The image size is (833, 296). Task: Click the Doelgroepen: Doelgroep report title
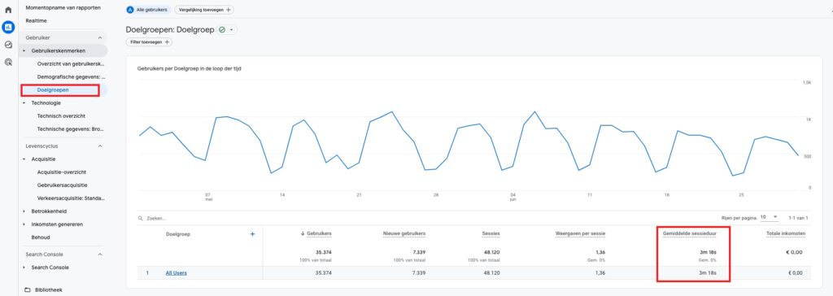[x=170, y=30]
